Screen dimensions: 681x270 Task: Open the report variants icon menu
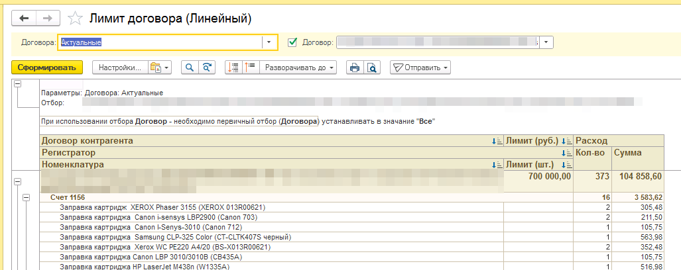point(160,67)
